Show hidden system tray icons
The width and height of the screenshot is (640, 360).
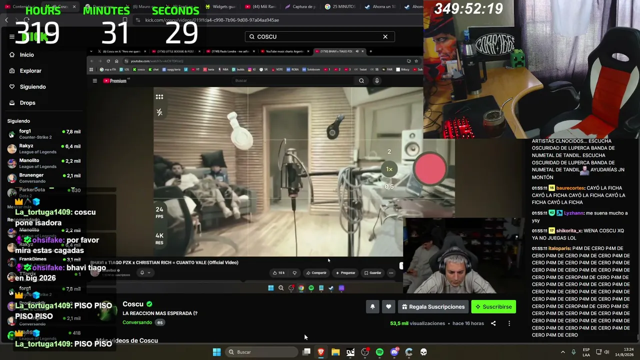pyautogui.click(x=562, y=352)
